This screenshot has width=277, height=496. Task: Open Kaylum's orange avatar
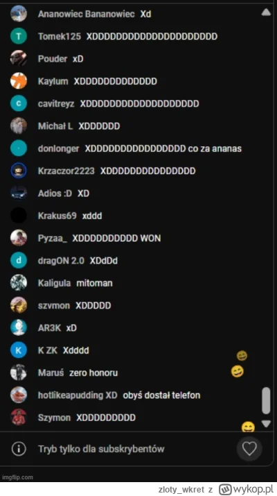click(19, 81)
